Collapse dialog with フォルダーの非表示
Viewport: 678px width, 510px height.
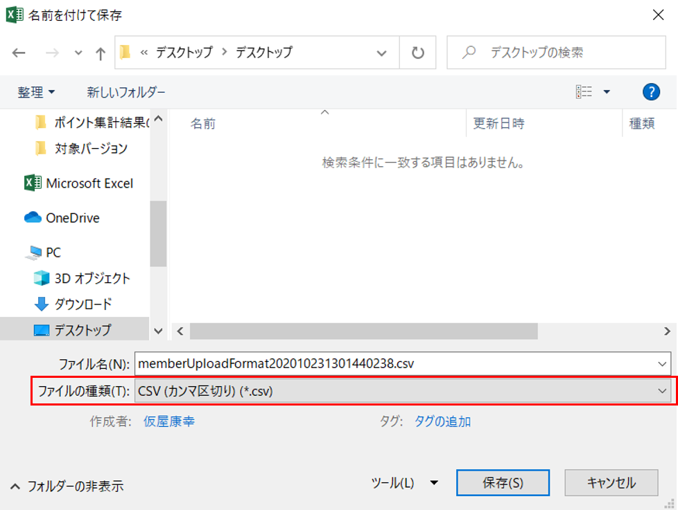tap(67, 486)
